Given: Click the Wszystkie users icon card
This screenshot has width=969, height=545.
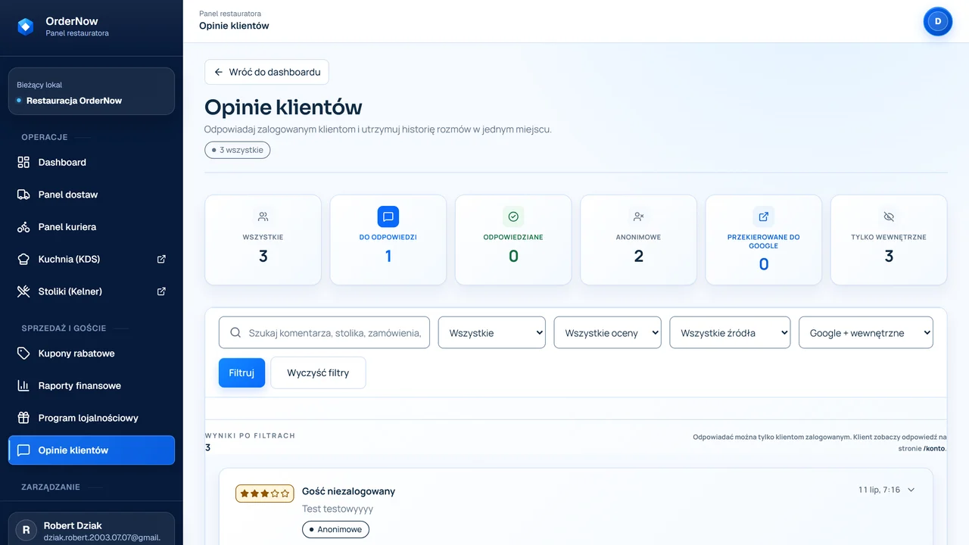Looking at the screenshot, I should click(263, 240).
